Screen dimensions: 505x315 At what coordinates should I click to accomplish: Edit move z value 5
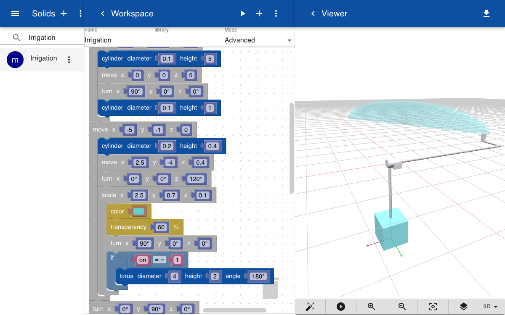click(x=190, y=75)
